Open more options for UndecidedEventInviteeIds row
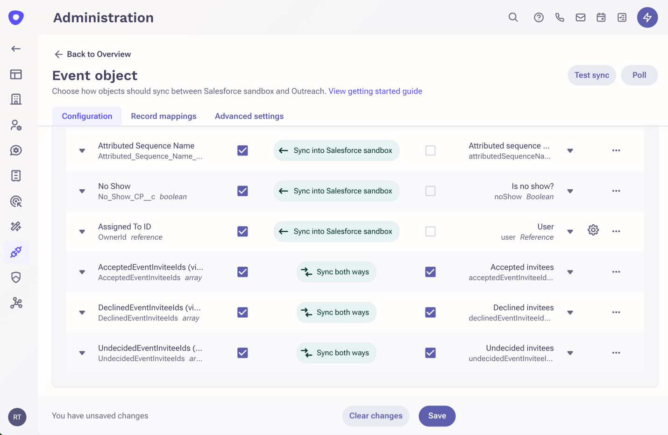668x435 pixels. pos(616,353)
